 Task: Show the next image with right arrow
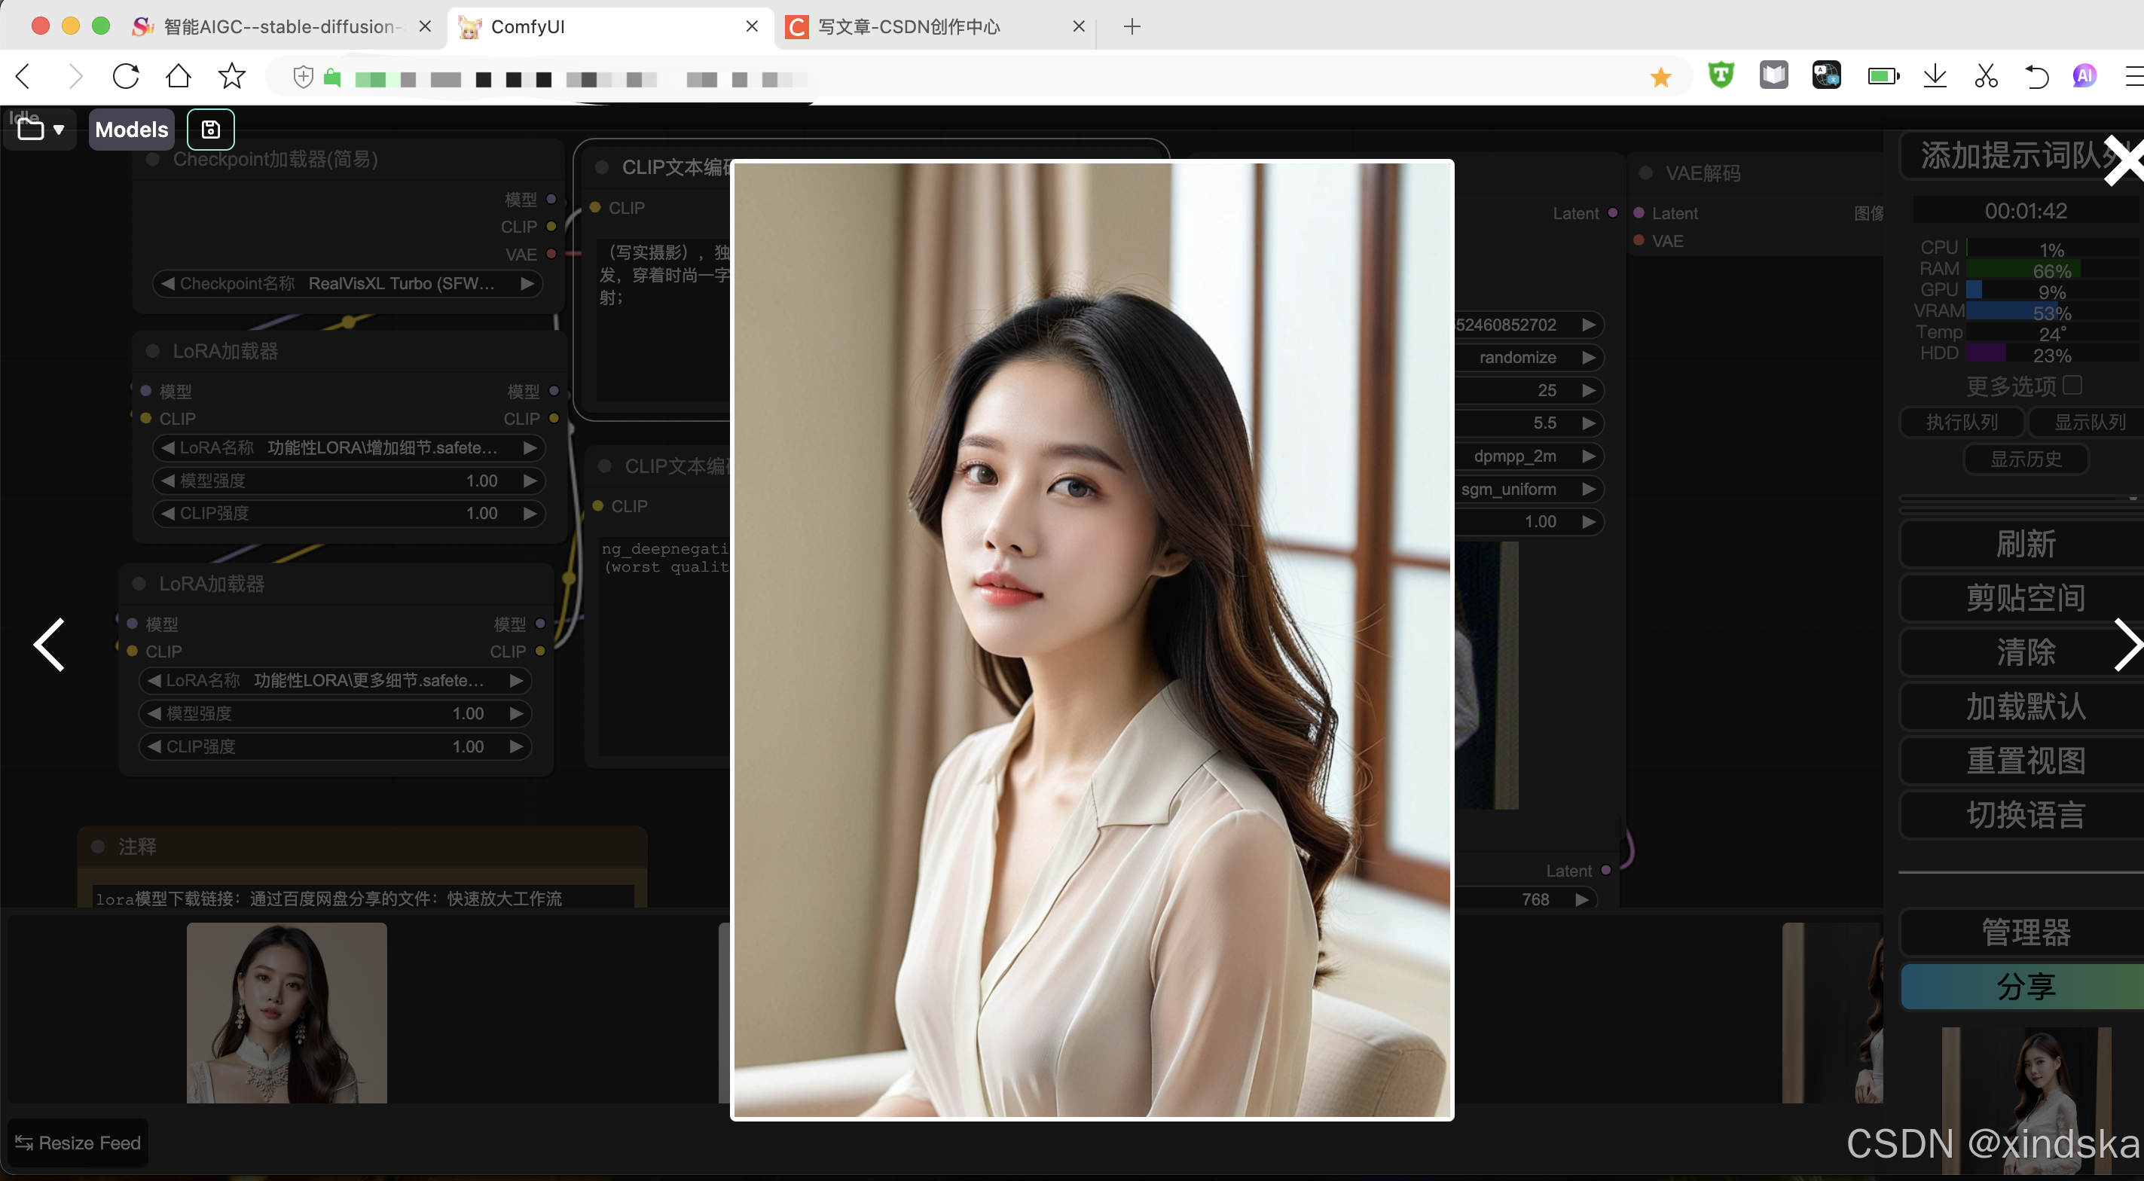2127,644
